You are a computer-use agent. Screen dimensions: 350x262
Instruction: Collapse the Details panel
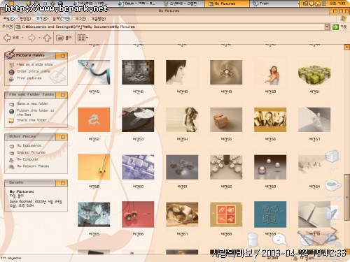63,183
